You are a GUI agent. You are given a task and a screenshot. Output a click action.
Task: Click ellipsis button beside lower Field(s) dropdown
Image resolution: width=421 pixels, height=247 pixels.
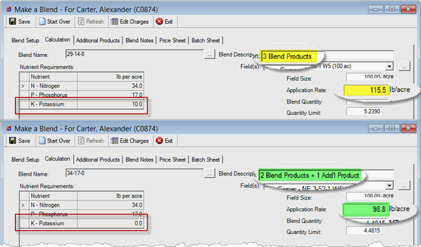click(404, 185)
